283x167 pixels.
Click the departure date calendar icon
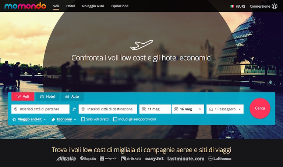tap(144, 109)
